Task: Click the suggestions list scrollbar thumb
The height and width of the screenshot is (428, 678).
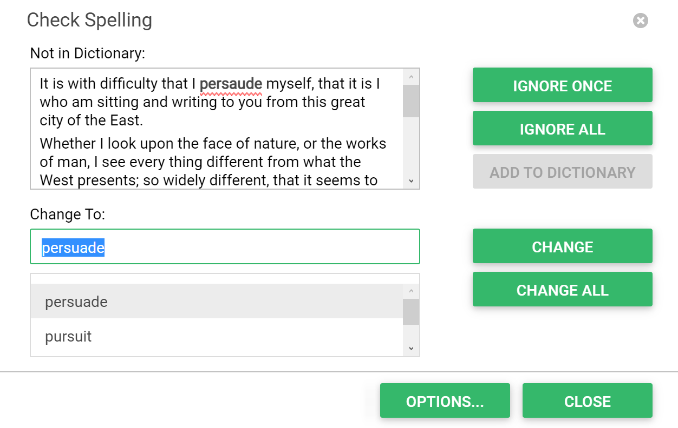Action: pyautogui.click(x=411, y=312)
